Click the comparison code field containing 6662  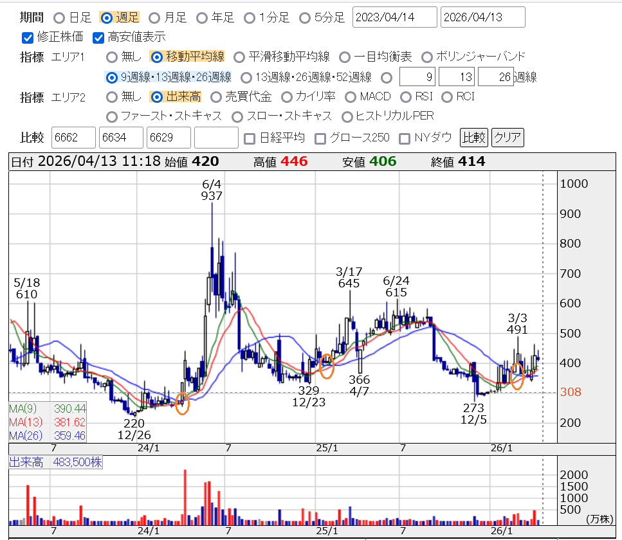(74, 138)
